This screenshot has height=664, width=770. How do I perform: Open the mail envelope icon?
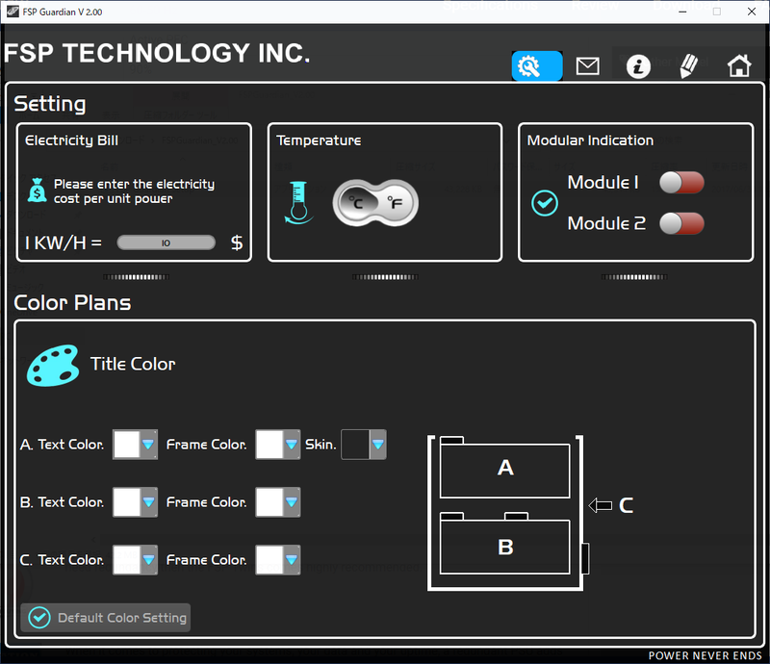[x=587, y=65]
